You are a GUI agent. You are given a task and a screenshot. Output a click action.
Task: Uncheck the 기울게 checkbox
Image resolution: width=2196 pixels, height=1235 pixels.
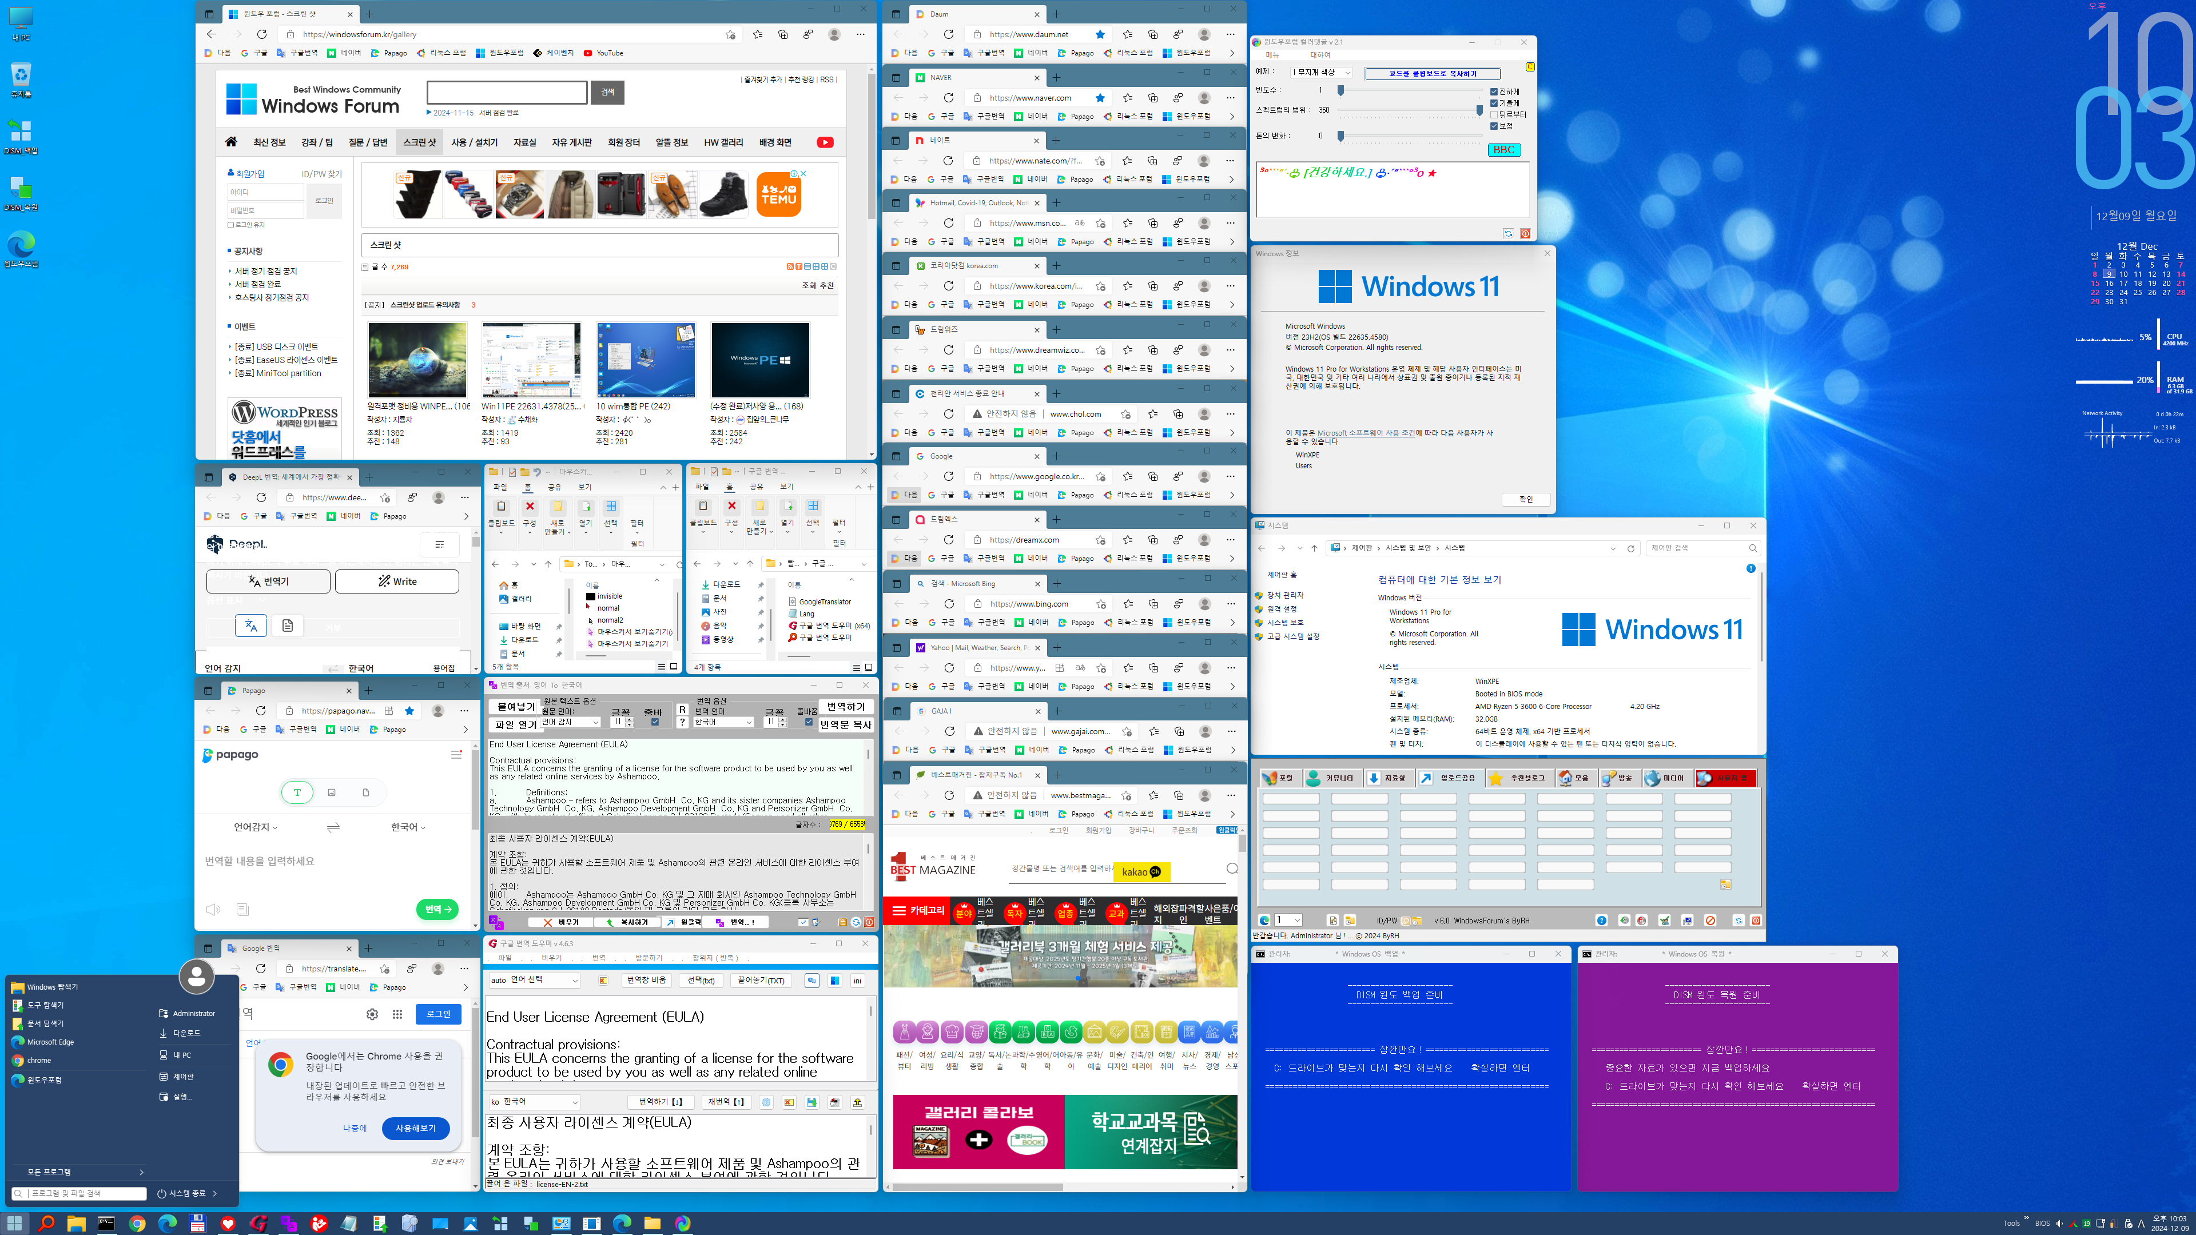pyautogui.click(x=1494, y=103)
